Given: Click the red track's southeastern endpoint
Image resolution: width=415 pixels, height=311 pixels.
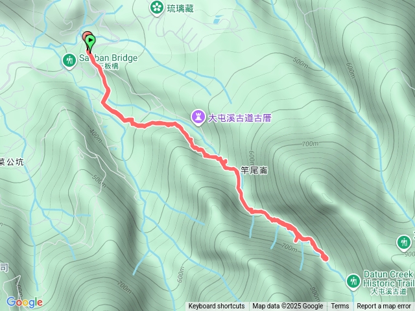Looking at the screenshot, I should pyautogui.click(x=325, y=258).
